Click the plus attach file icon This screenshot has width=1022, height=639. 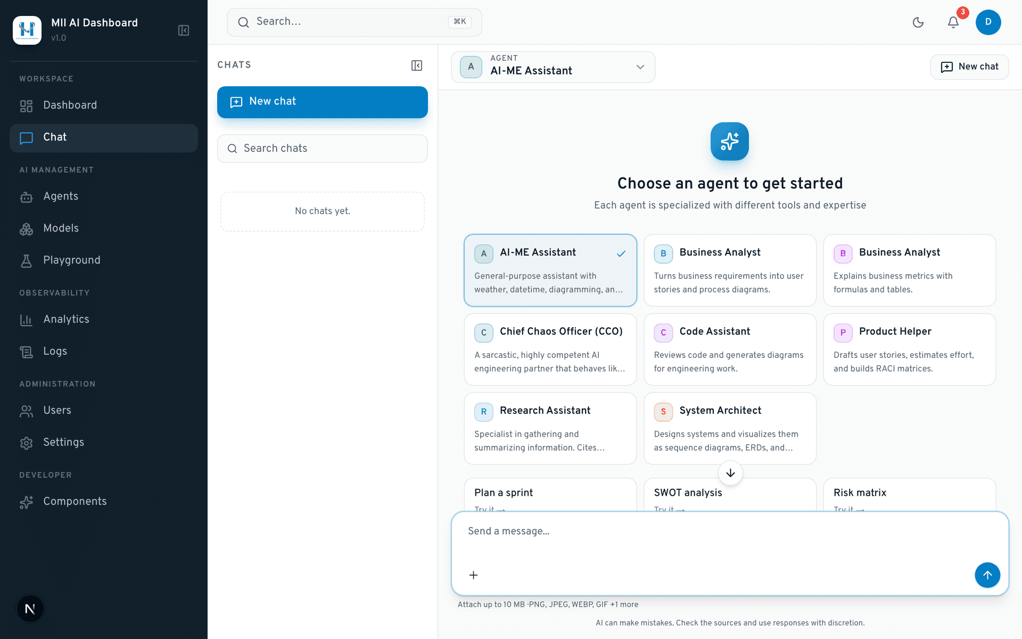point(473,575)
